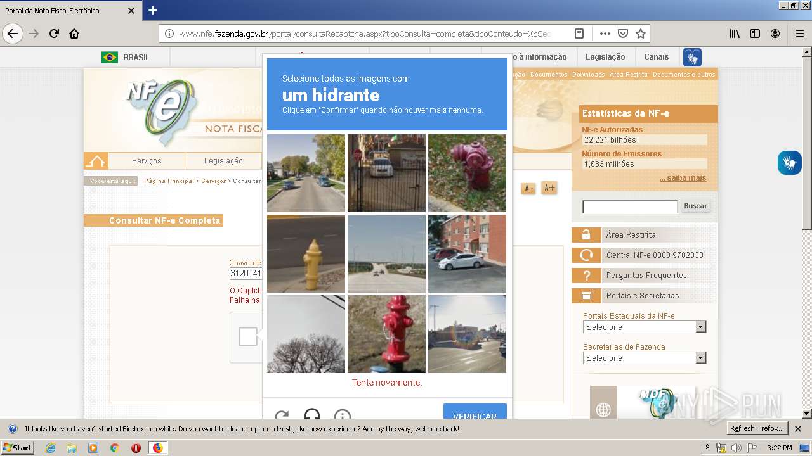Show sidebars icon in Firefox toolbar

point(755,34)
